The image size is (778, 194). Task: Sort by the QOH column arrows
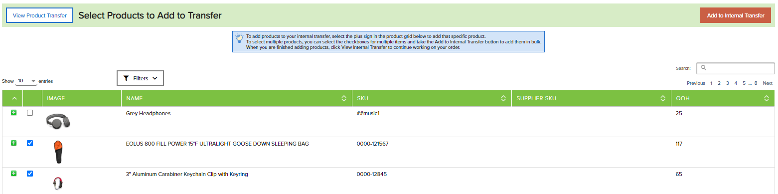pos(767,98)
